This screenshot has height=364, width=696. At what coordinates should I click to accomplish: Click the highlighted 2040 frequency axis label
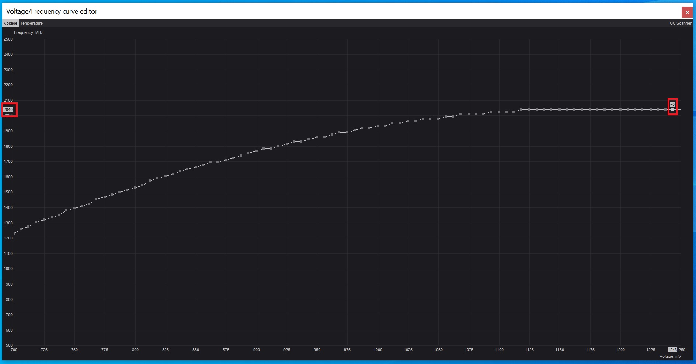pos(8,109)
